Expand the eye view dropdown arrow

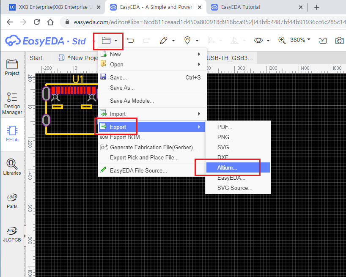(x=268, y=41)
